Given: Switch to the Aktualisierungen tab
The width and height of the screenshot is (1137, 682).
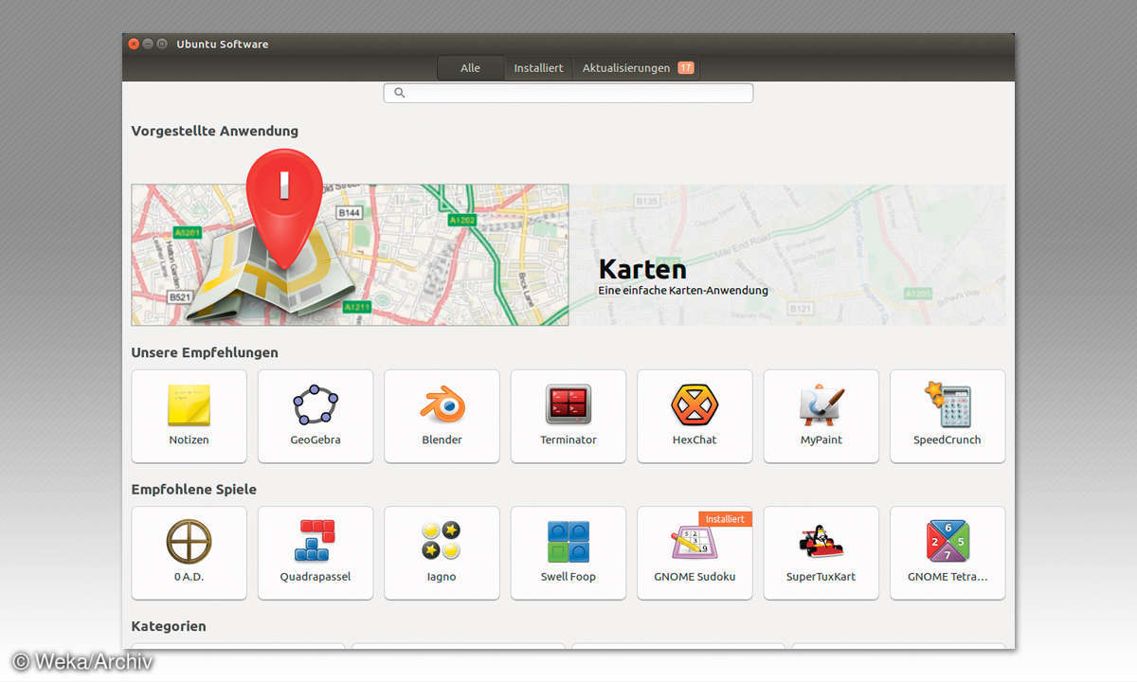Looking at the screenshot, I should point(637,68).
